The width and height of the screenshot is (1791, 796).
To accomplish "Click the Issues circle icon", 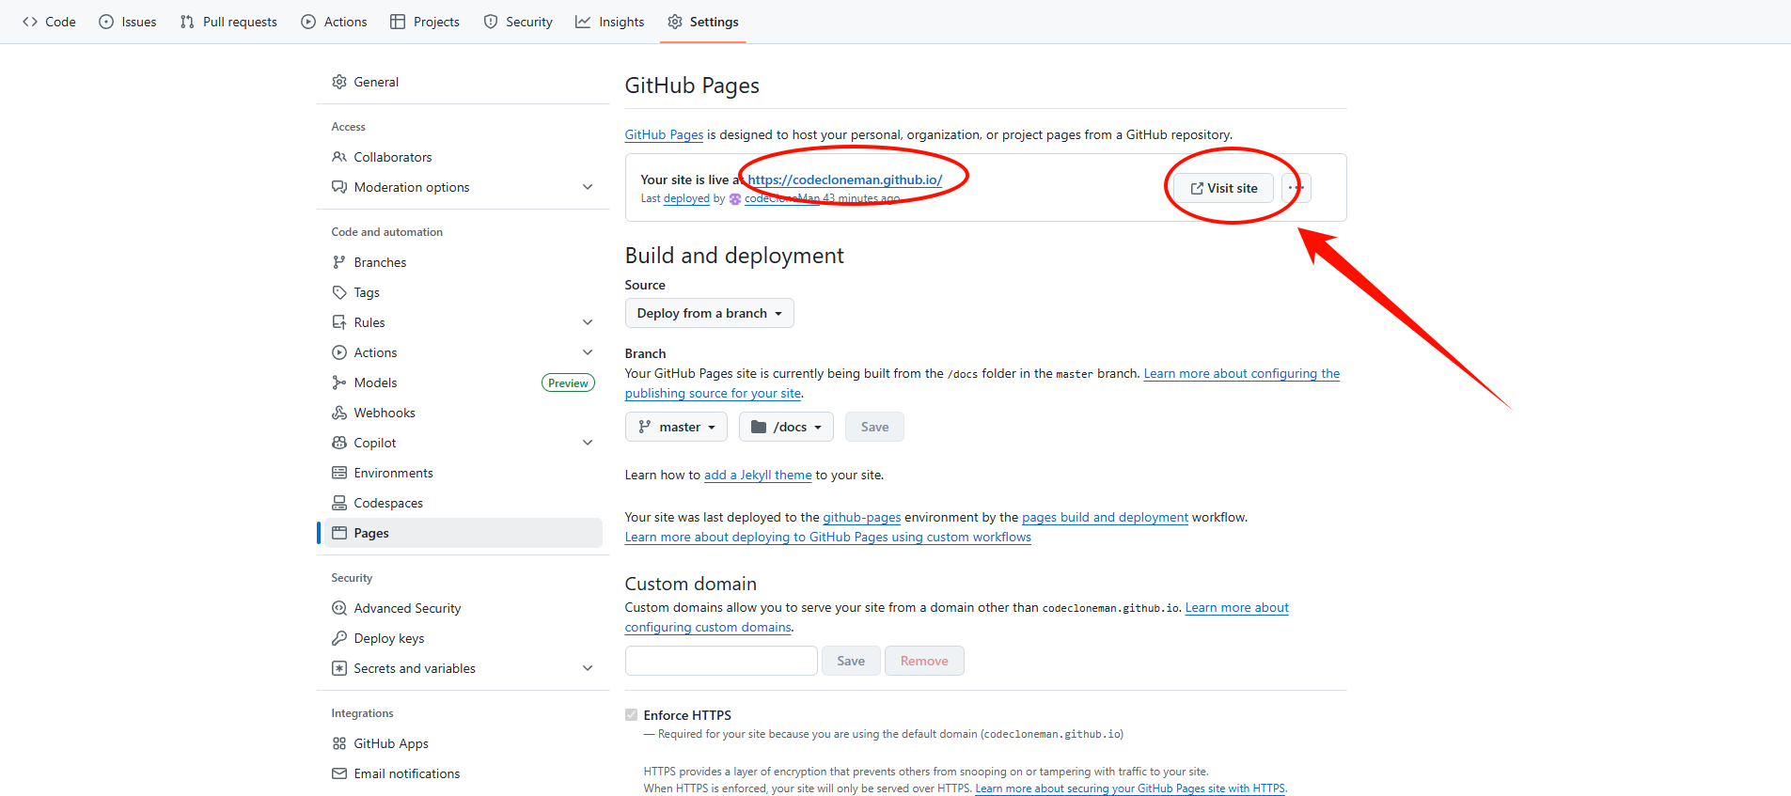I will (x=106, y=22).
